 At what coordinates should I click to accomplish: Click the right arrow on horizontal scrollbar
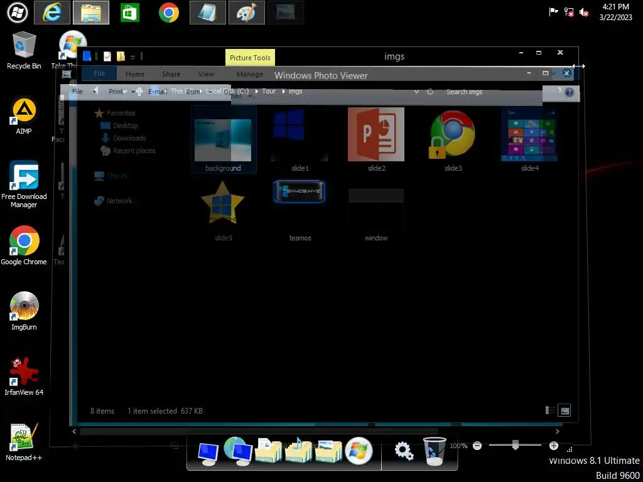point(558,431)
